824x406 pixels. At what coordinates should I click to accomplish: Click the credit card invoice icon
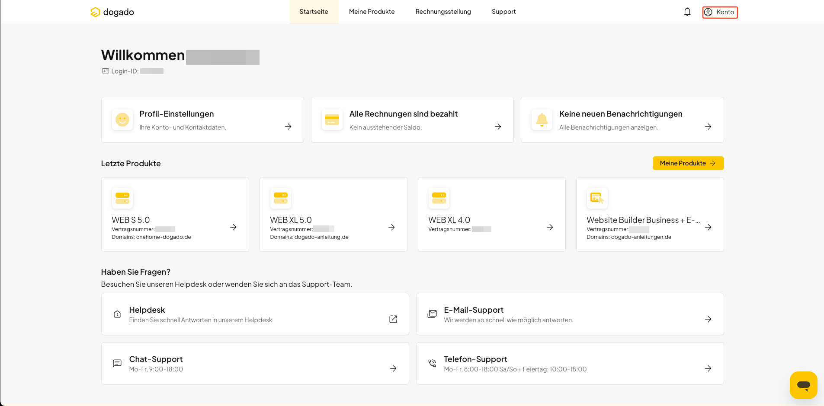[x=332, y=120]
